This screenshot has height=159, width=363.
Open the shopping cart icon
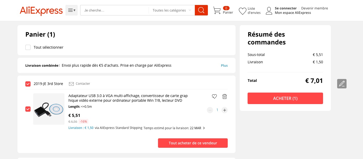pos(217,10)
